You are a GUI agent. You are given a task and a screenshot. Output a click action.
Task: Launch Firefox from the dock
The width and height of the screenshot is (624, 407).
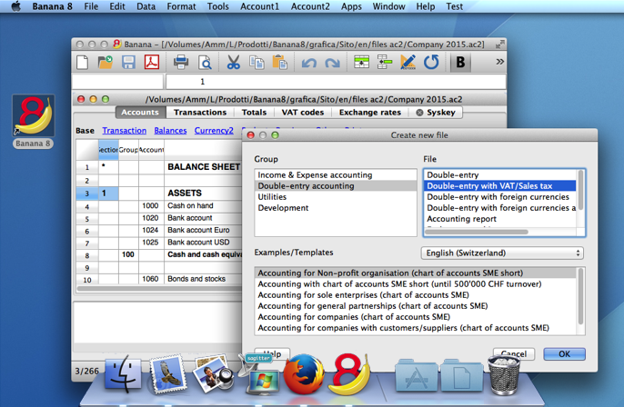(304, 374)
